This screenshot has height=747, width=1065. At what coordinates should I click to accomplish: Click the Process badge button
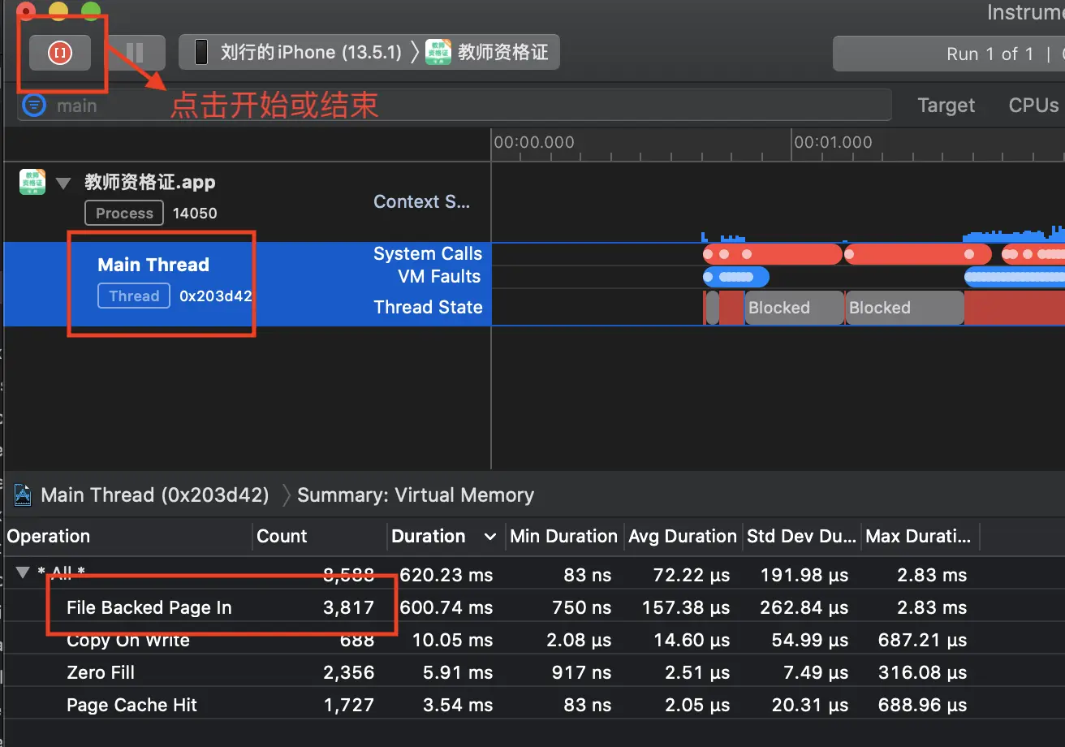(124, 214)
